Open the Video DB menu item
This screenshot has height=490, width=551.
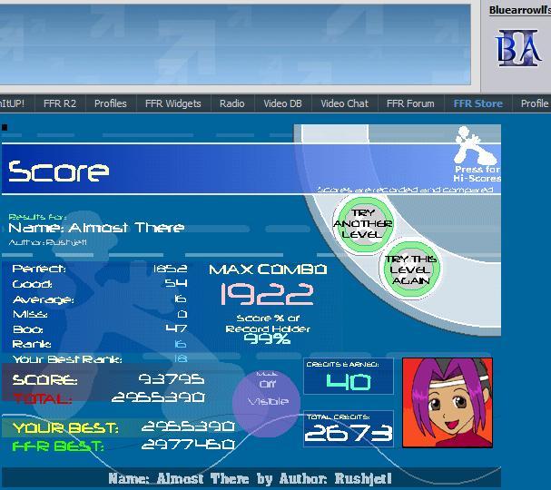coord(282,103)
